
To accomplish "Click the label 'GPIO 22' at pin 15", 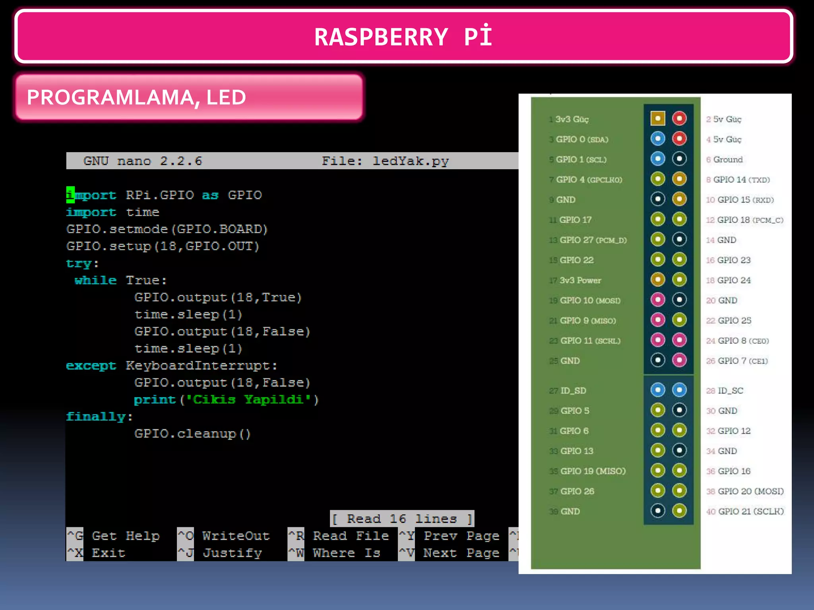I will pyautogui.click(x=576, y=260).
